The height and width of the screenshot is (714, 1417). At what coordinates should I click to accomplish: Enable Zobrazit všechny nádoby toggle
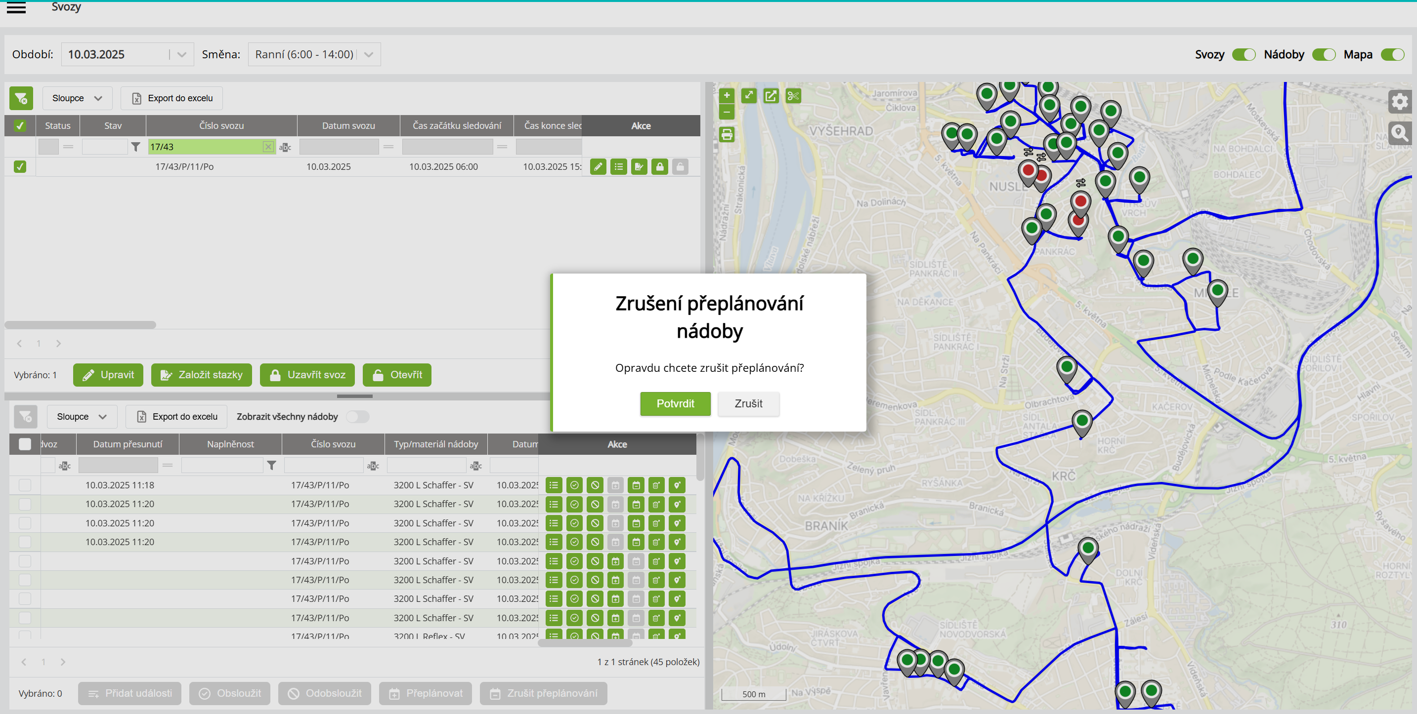pos(357,417)
